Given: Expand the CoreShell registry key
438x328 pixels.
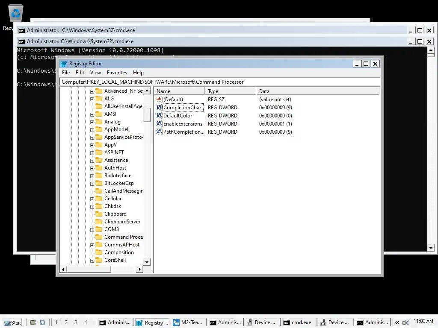Looking at the screenshot, I should click(x=92, y=261).
